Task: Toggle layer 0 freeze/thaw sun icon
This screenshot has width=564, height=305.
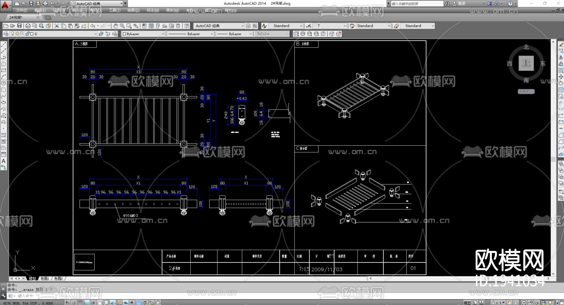Action: [x=17, y=34]
